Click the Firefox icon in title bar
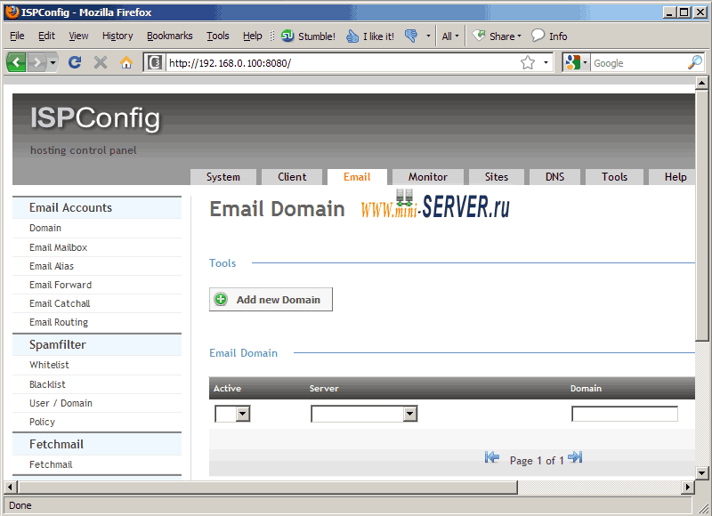This screenshot has height=516, width=712. pyautogui.click(x=12, y=12)
